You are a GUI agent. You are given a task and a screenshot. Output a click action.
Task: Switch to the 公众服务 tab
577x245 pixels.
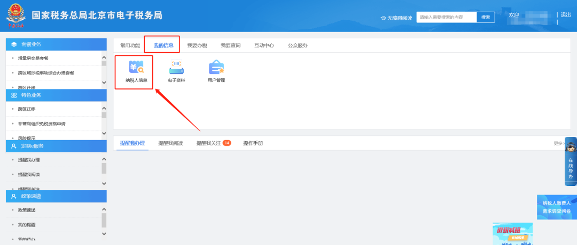[298, 45]
